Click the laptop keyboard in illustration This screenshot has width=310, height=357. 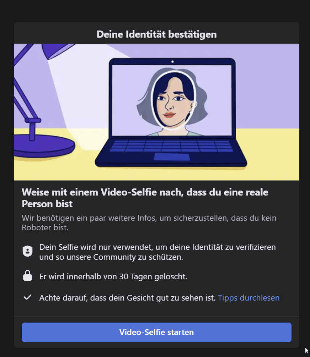point(172,146)
